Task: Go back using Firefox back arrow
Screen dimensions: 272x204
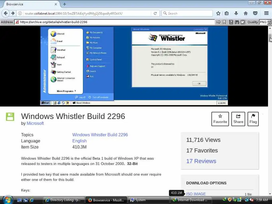Action: pyautogui.click(x=6, y=13)
